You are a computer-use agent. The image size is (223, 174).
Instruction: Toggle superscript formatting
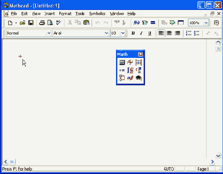coord(208,33)
